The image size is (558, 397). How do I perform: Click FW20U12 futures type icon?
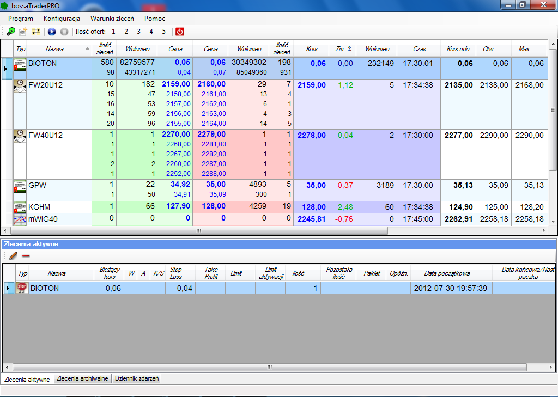(x=20, y=86)
